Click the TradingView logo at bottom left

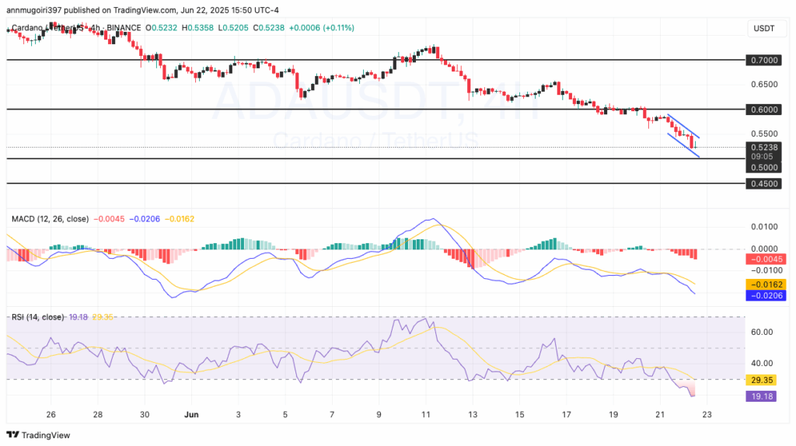pos(38,435)
